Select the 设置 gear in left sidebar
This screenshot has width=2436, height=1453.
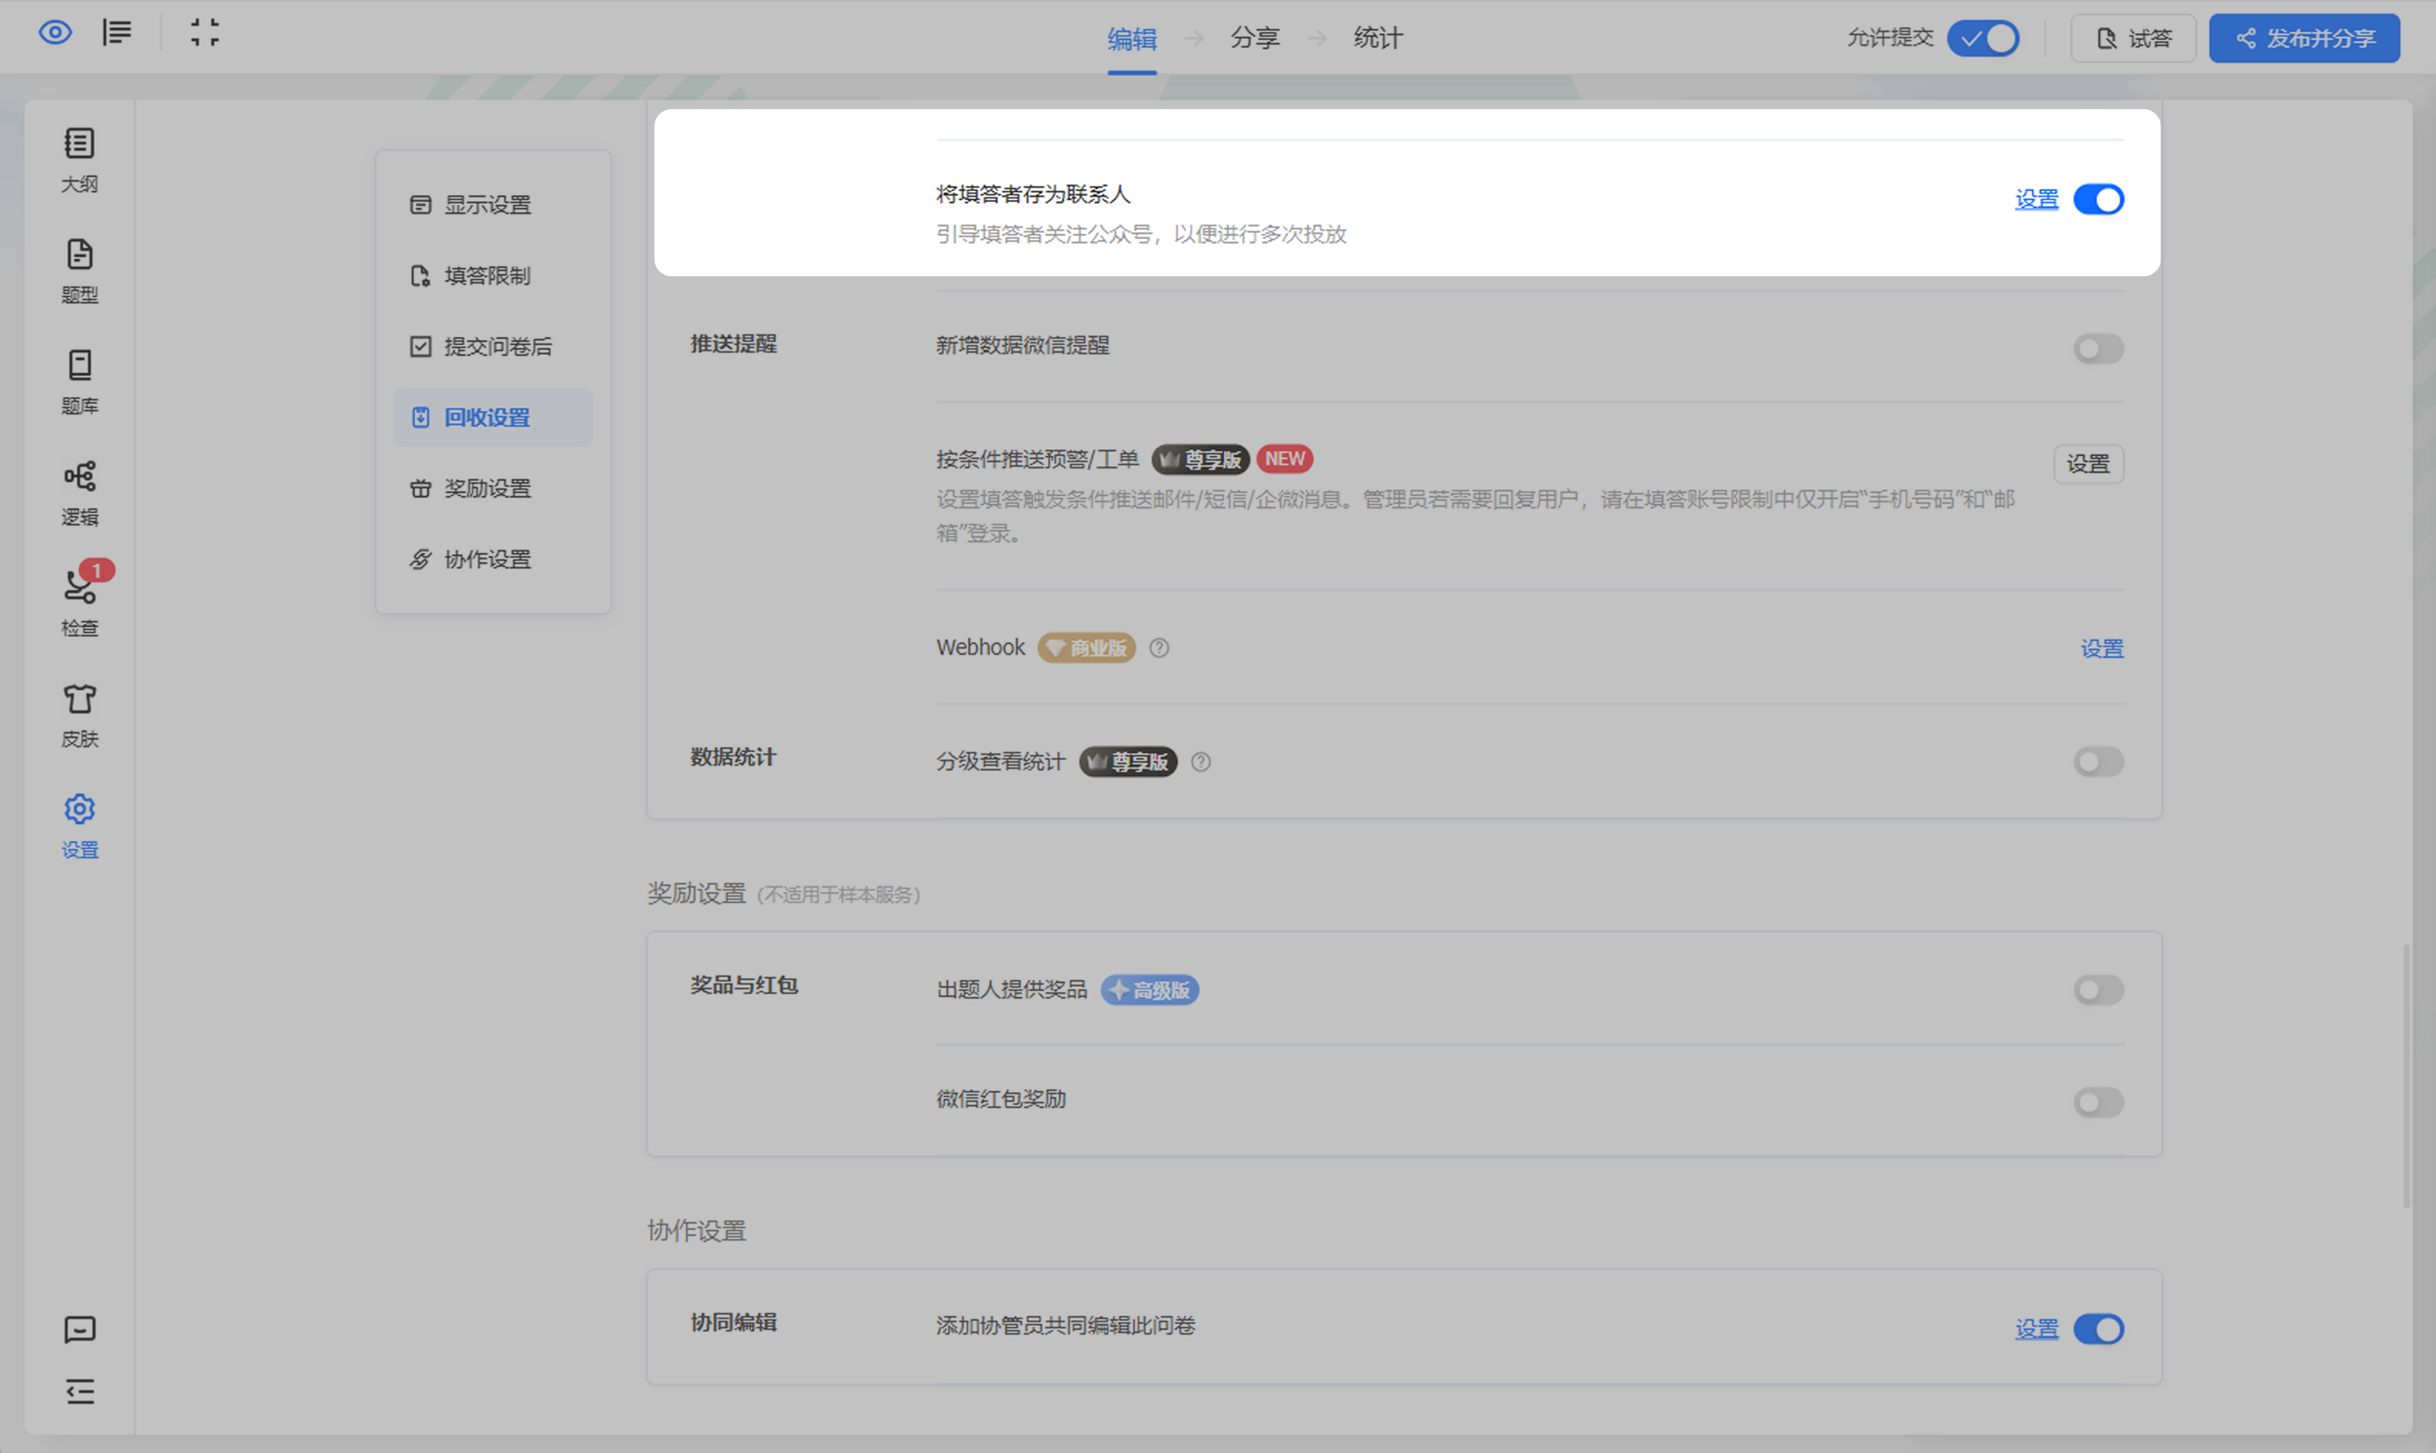tap(79, 826)
